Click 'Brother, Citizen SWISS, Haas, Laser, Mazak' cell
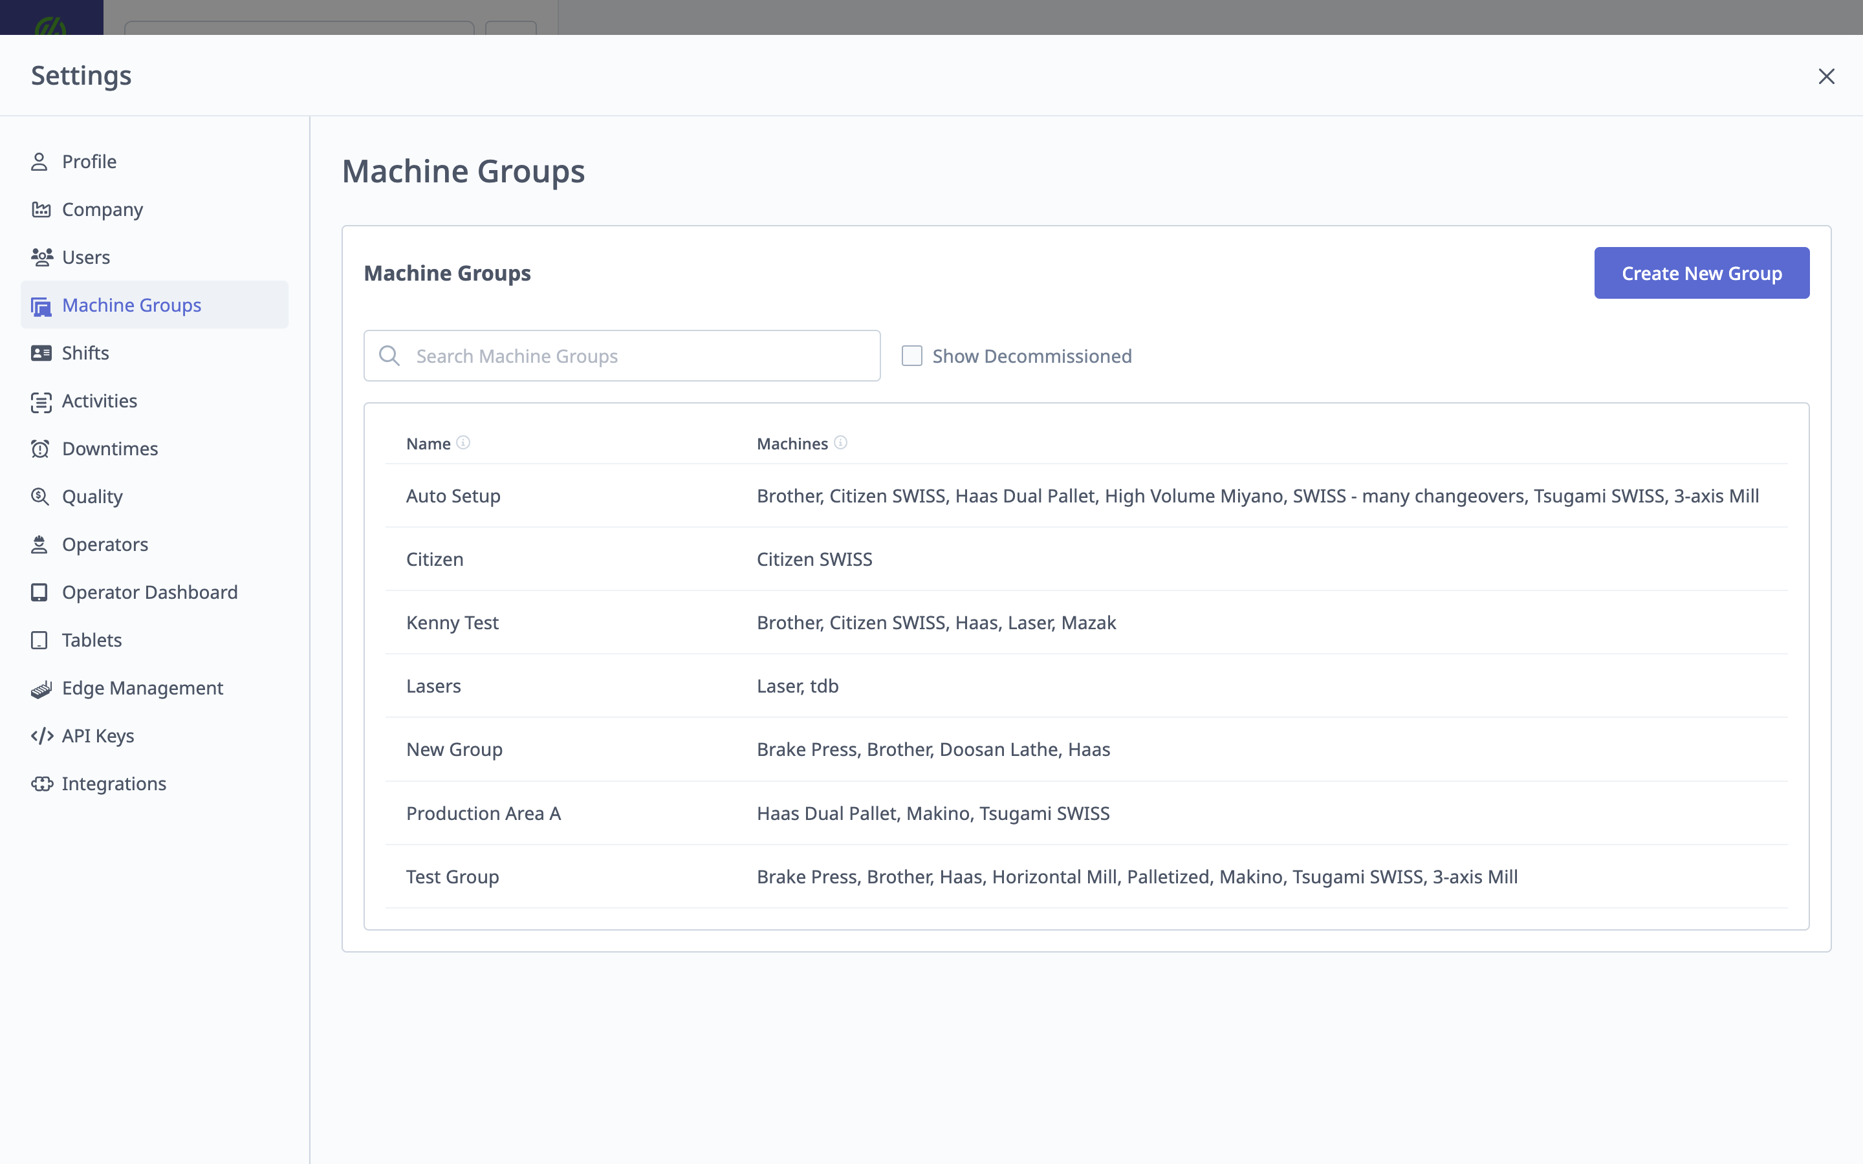 coord(936,622)
